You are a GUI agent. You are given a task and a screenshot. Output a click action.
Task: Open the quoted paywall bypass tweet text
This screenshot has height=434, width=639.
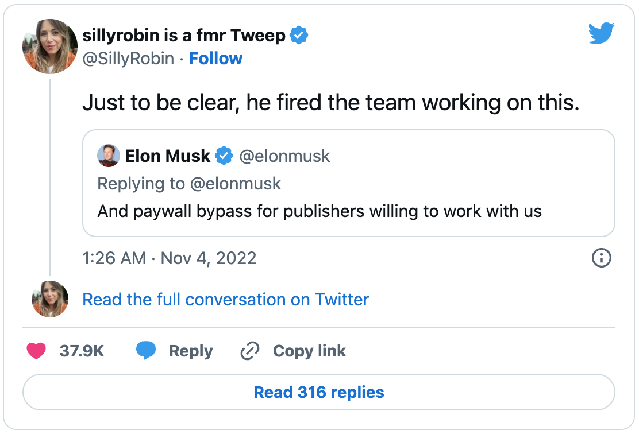(319, 211)
